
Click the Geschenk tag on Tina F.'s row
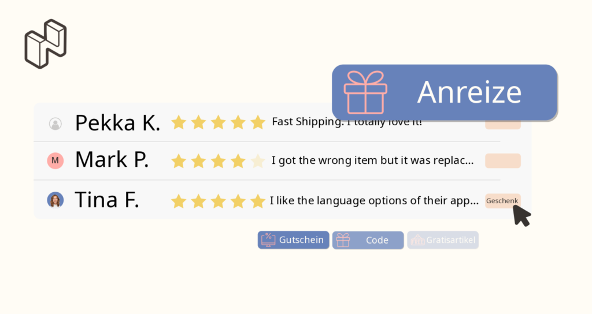[502, 201]
